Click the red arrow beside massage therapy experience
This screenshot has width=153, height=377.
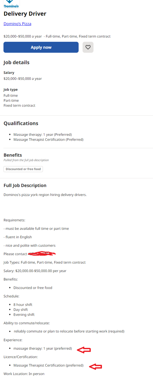tap(84, 350)
